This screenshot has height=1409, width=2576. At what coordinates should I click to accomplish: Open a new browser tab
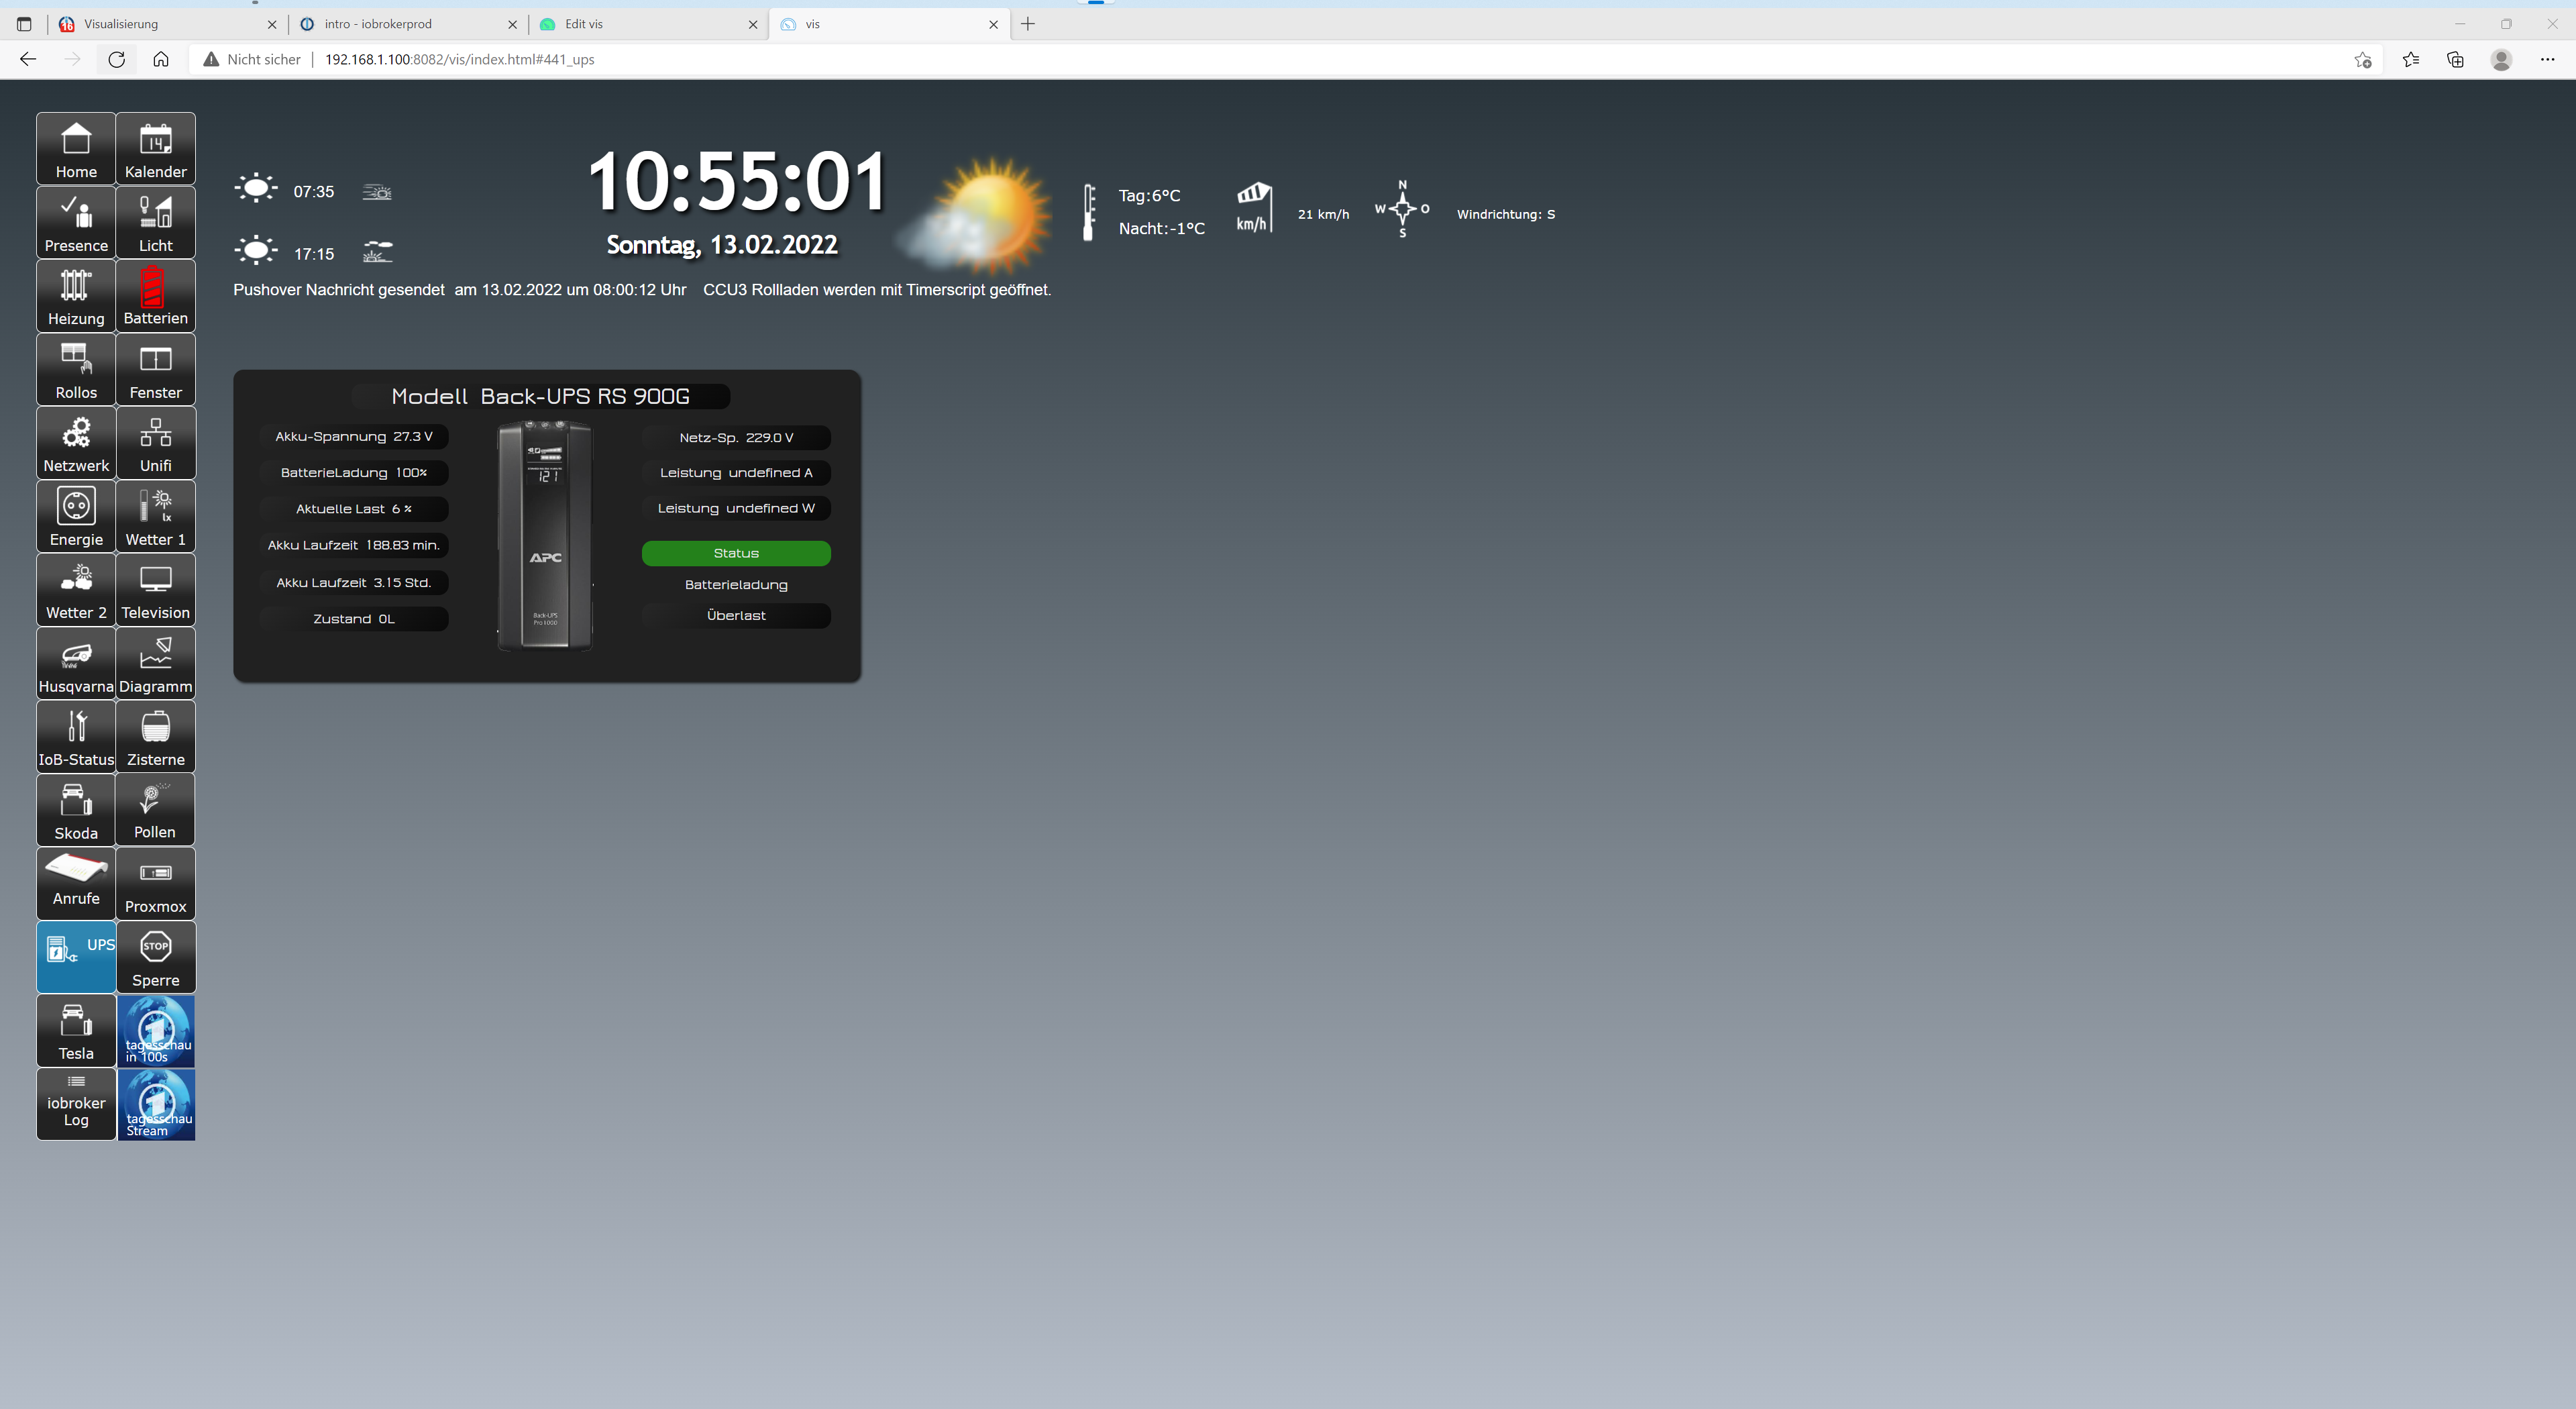1028,24
